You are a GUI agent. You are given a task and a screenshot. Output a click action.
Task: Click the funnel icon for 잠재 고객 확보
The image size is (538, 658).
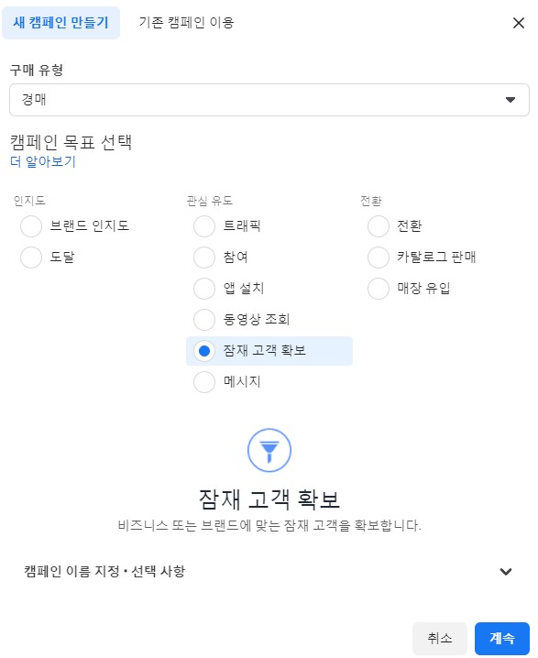(269, 450)
